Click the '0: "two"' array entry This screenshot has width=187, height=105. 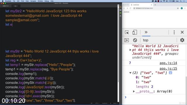coord(143,77)
